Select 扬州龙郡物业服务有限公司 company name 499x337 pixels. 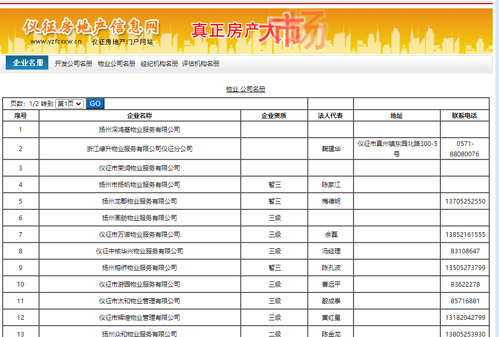click(139, 201)
